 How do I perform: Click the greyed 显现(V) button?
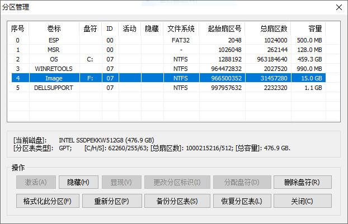click(x=121, y=182)
